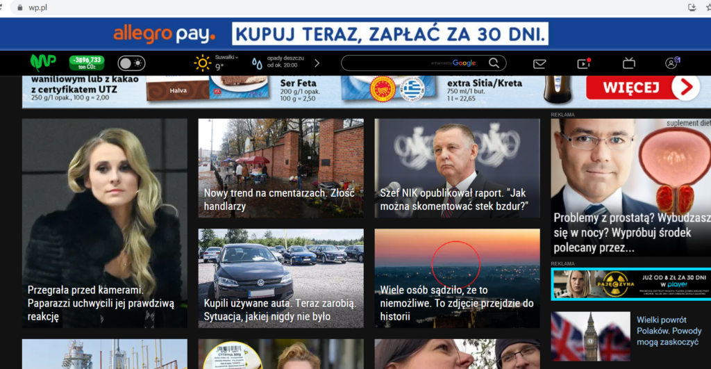The image size is (711, 369).
Task: Click the opady deszczu forecast text
Action: tap(285, 62)
